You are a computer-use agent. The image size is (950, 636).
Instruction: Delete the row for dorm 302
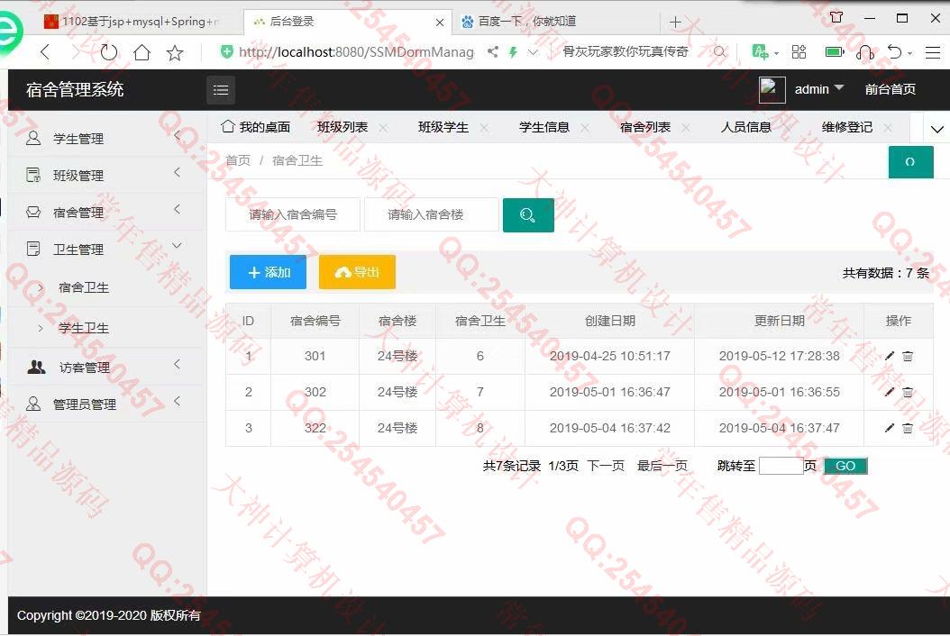tap(908, 392)
